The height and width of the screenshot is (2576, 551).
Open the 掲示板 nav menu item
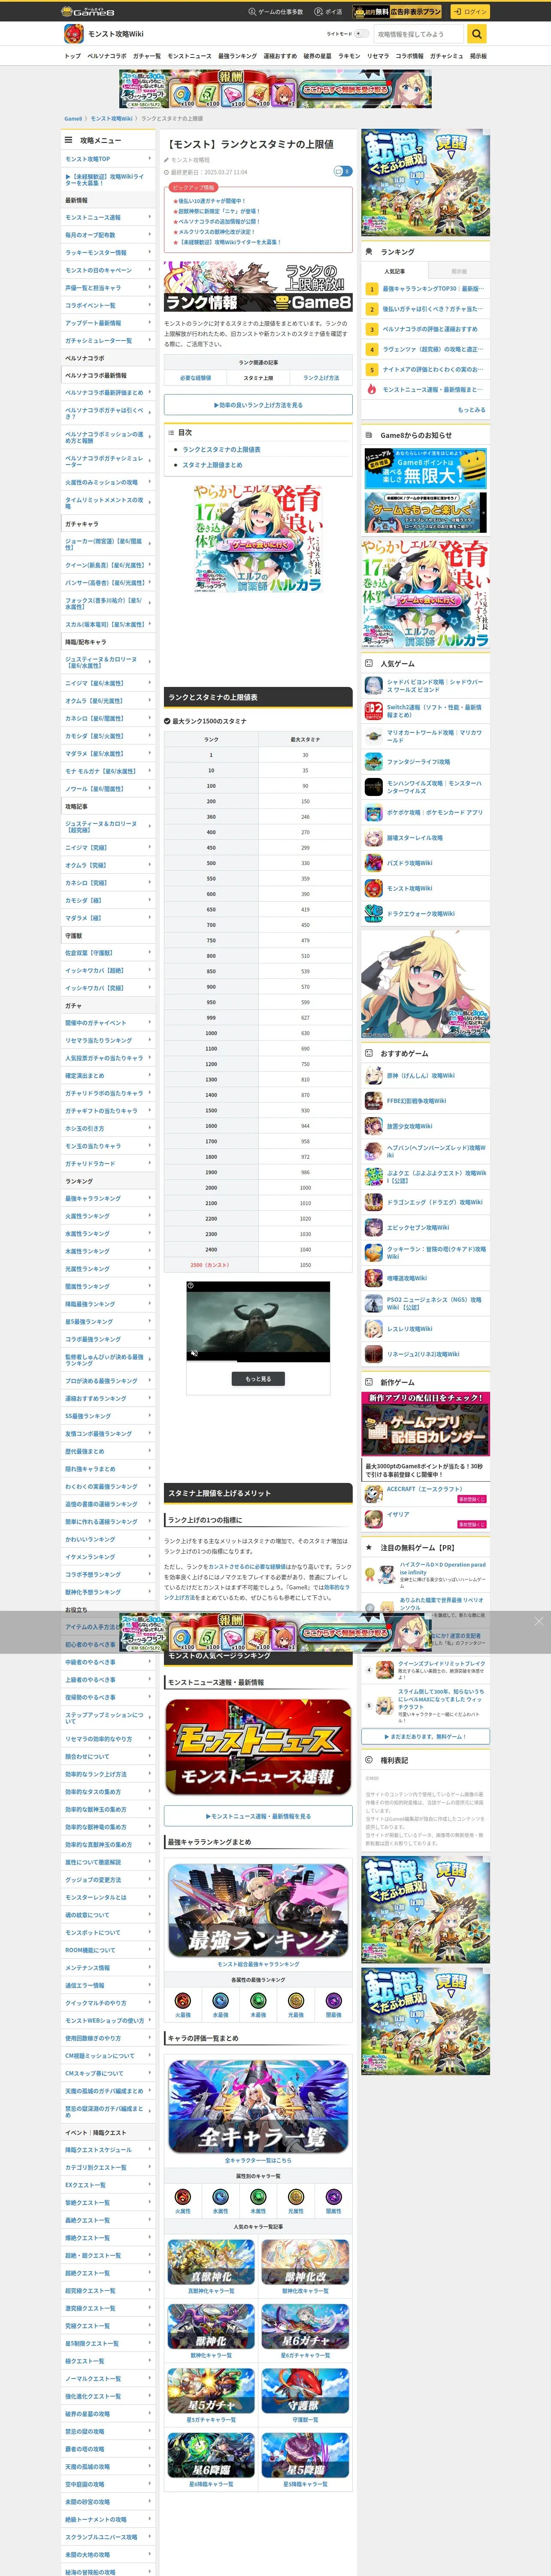pos(478,56)
